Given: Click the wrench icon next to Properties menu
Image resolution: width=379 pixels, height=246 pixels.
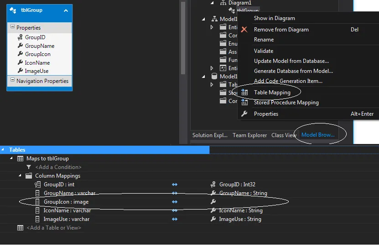Looking at the screenshot, I should pyautogui.click(x=244, y=114).
